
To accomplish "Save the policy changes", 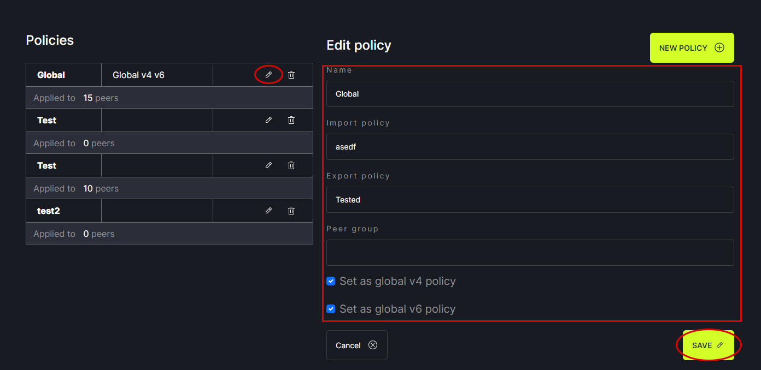I will [708, 345].
